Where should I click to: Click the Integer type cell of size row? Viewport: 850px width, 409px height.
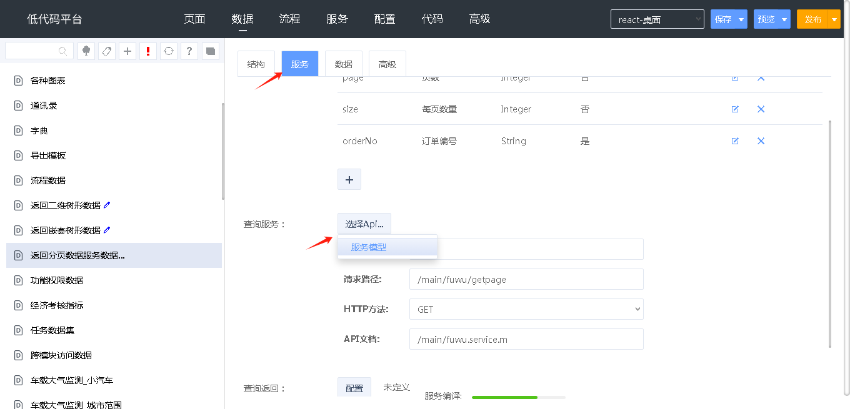(516, 109)
